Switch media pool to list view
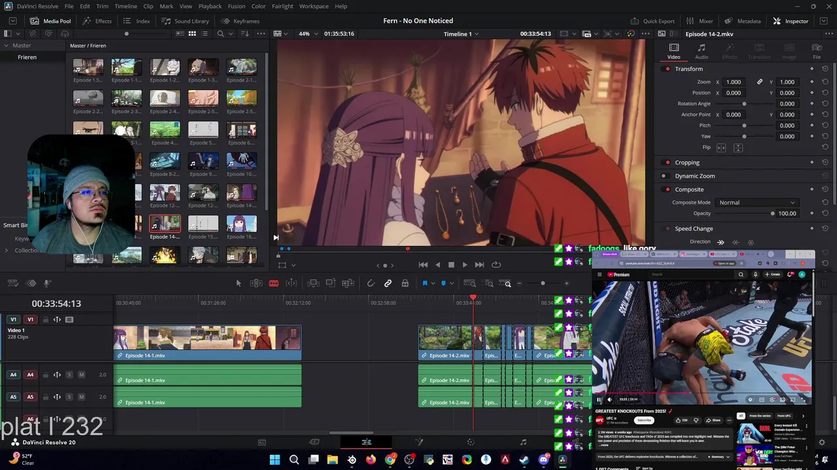 (x=204, y=34)
